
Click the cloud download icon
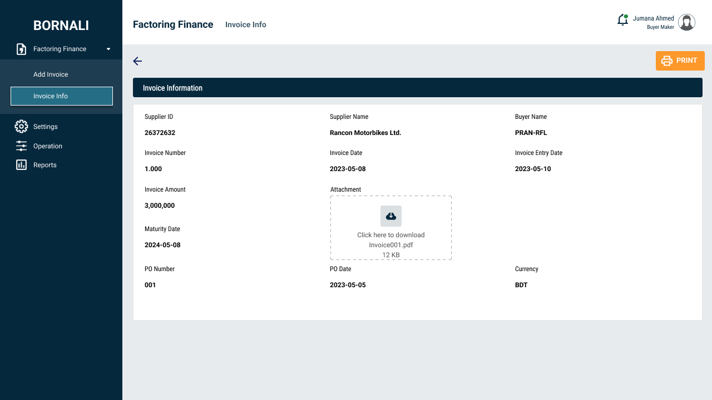391,216
